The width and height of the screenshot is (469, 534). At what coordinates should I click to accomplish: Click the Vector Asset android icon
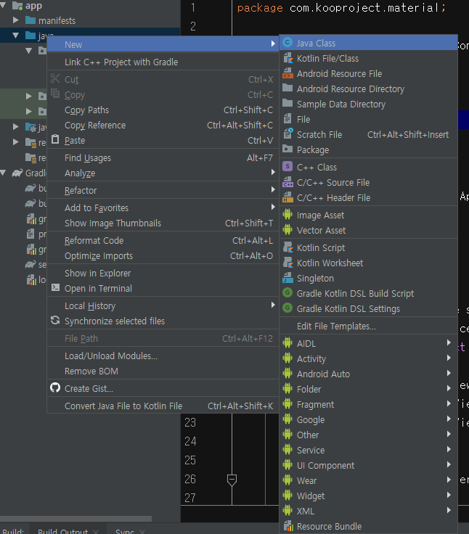(287, 230)
